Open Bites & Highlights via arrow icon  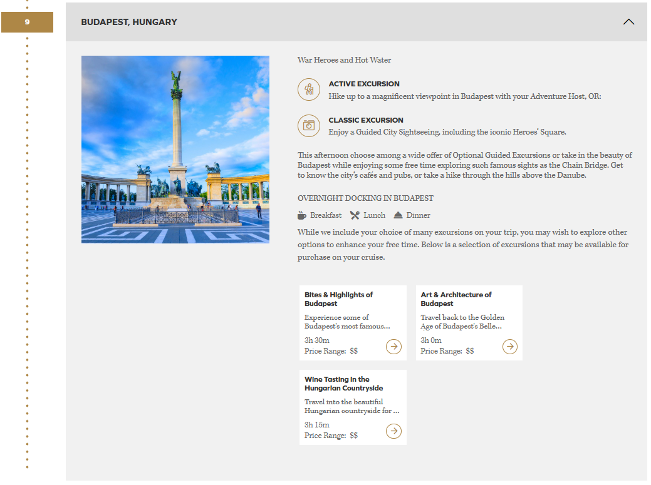coord(393,346)
